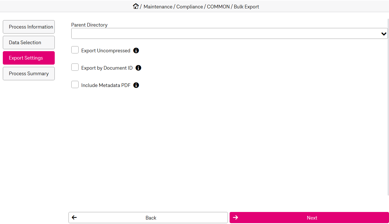Enable the Export Uncompressed checkbox
This screenshot has width=389, height=224.
click(x=75, y=50)
